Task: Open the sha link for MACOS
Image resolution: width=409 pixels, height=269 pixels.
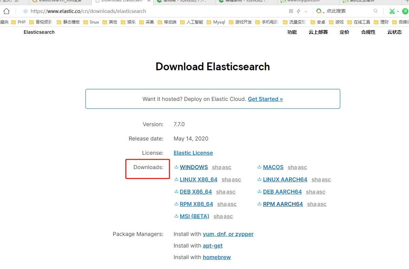Action: point(293,167)
